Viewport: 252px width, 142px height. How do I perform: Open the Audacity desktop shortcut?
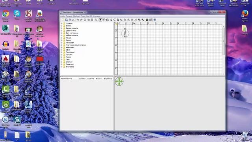[6, 45]
